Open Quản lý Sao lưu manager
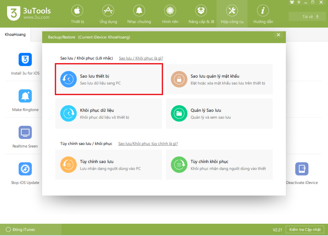The image size is (328, 236). 219,113
